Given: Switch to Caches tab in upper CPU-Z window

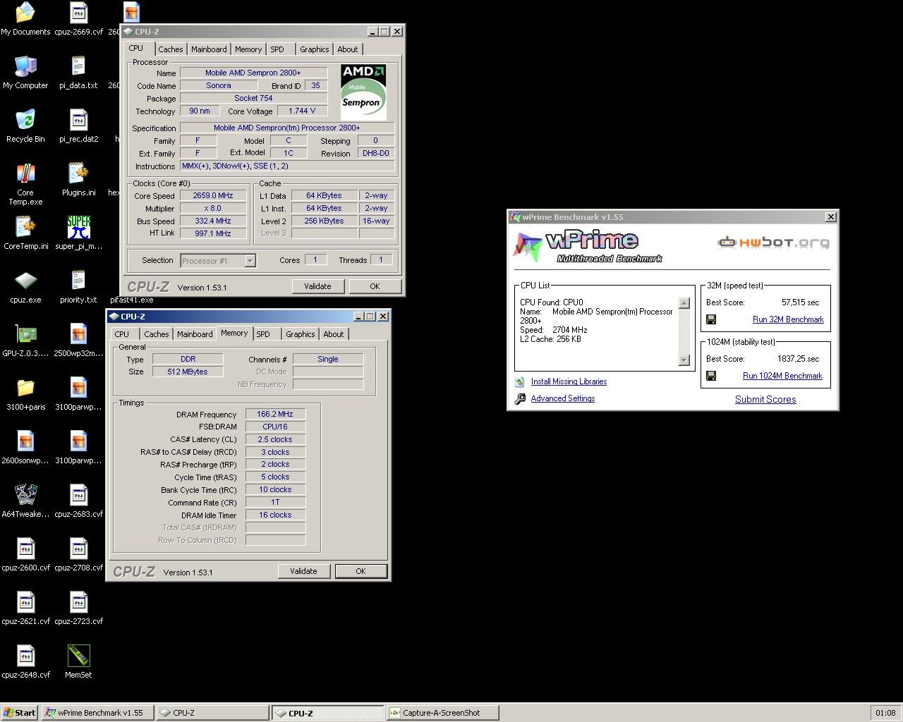Looking at the screenshot, I should pos(170,49).
